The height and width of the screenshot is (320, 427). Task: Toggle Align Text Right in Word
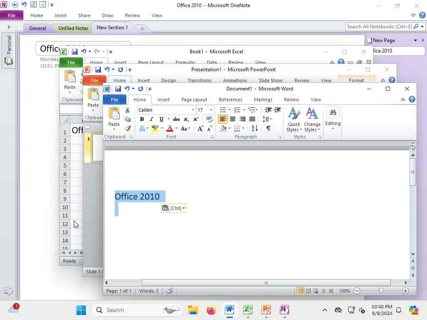pyautogui.click(x=242, y=119)
